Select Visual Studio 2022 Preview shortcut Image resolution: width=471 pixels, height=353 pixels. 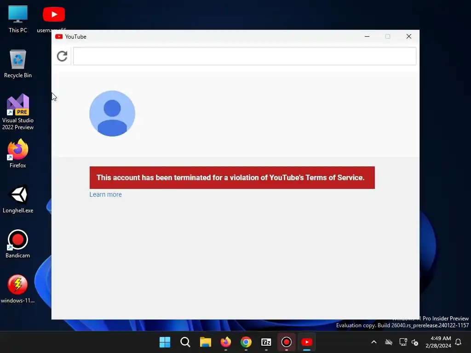18,112
